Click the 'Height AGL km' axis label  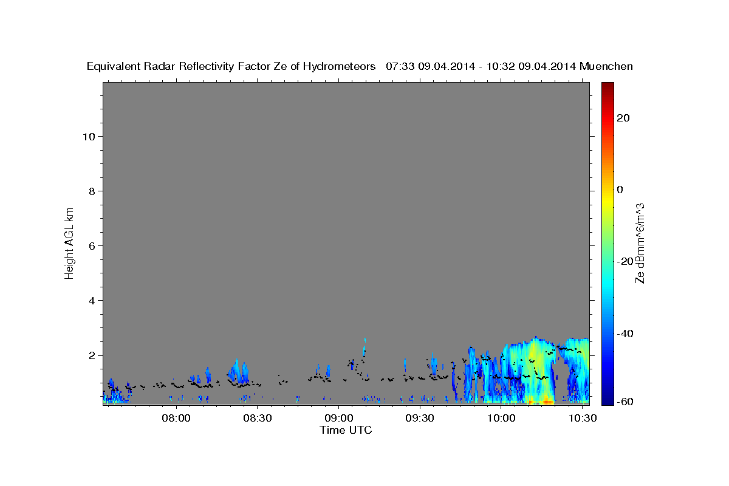[x=69, y=242]
